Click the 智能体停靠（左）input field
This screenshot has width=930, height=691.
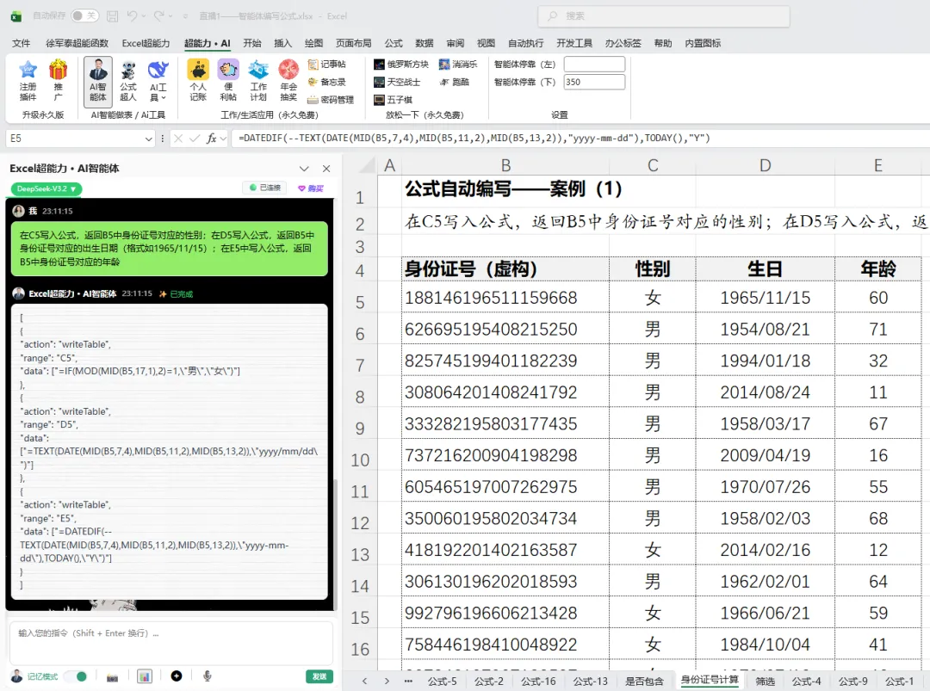594,64
